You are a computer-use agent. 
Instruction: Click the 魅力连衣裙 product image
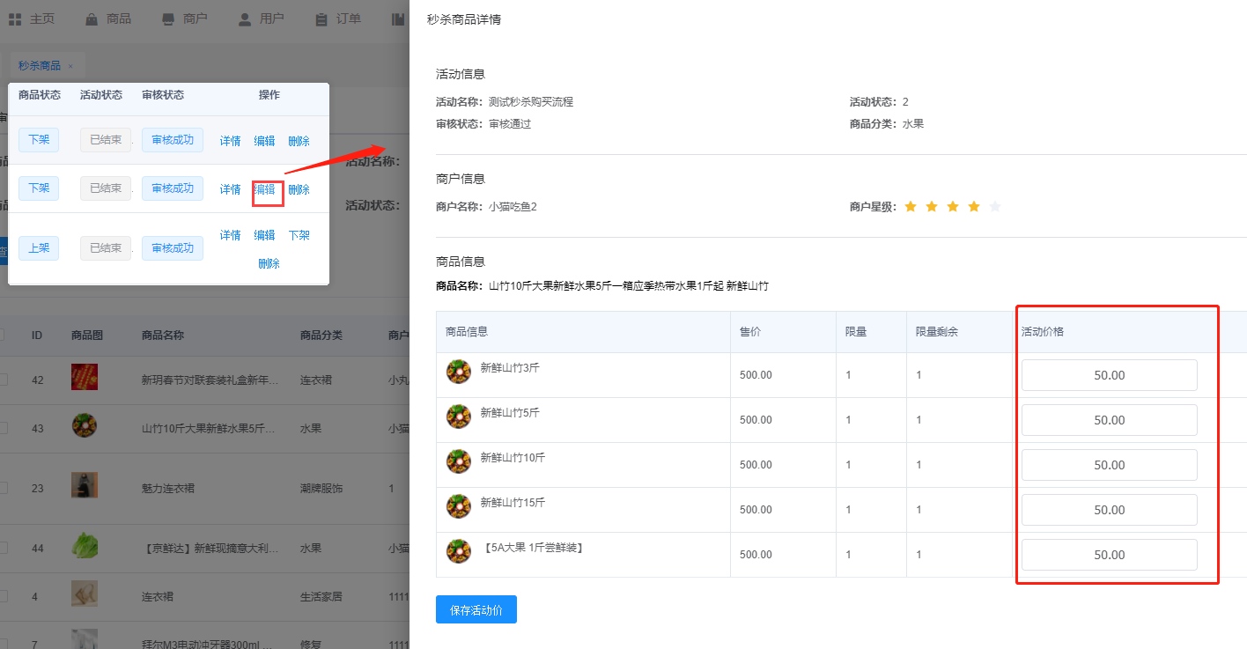pos(84,485)
